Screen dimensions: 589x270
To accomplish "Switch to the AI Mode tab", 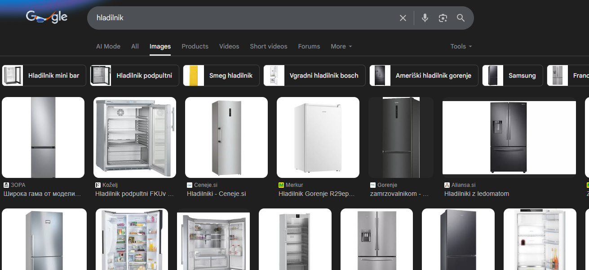I will click(108, 46).
